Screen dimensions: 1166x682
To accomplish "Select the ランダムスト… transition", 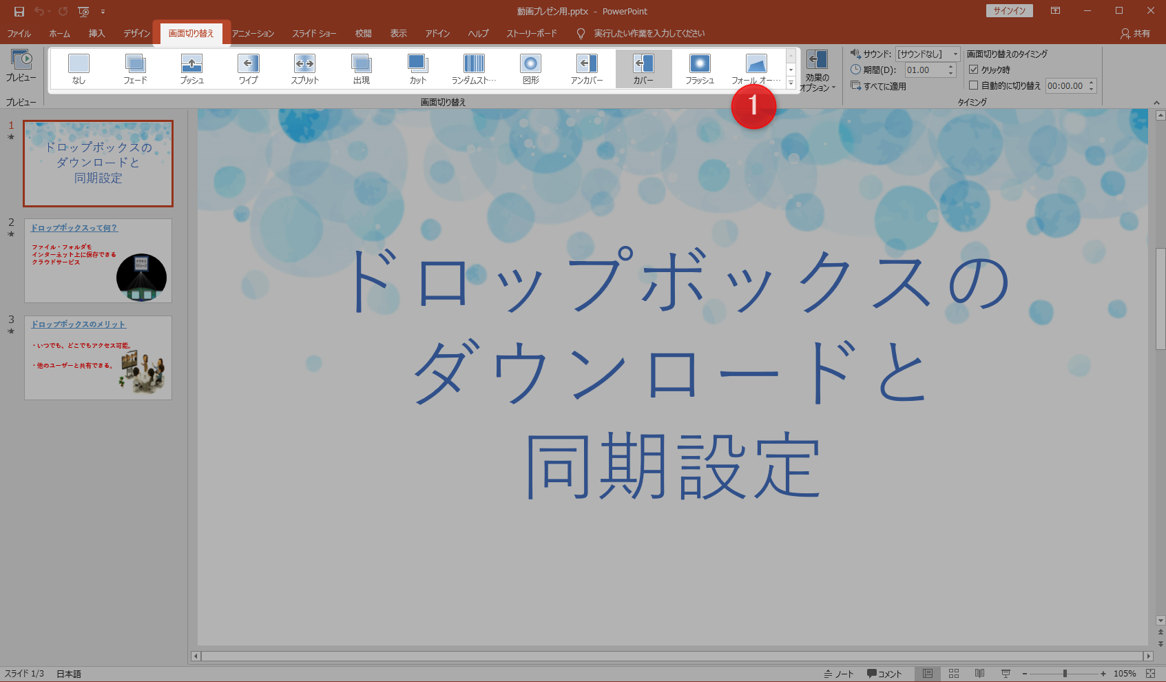I will pyautogui.click(x=475, y=69).
